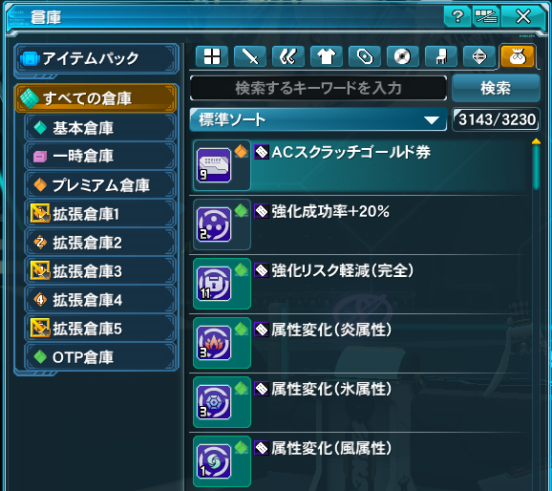The height and width of the screenshot is (491, 552).
Task: Open プレミアム倉庫 storage
Action: 100,185
